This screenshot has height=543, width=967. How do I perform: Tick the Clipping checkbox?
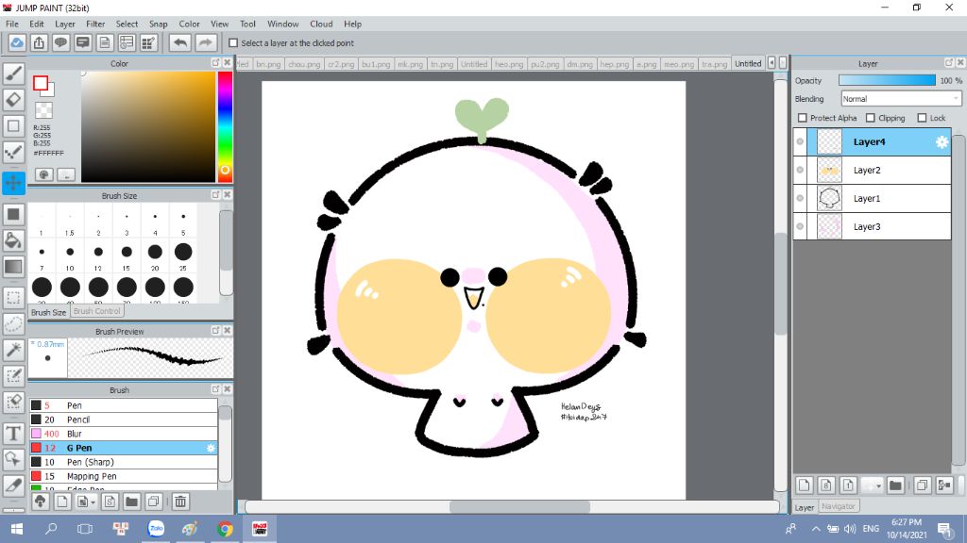(871, 118)
